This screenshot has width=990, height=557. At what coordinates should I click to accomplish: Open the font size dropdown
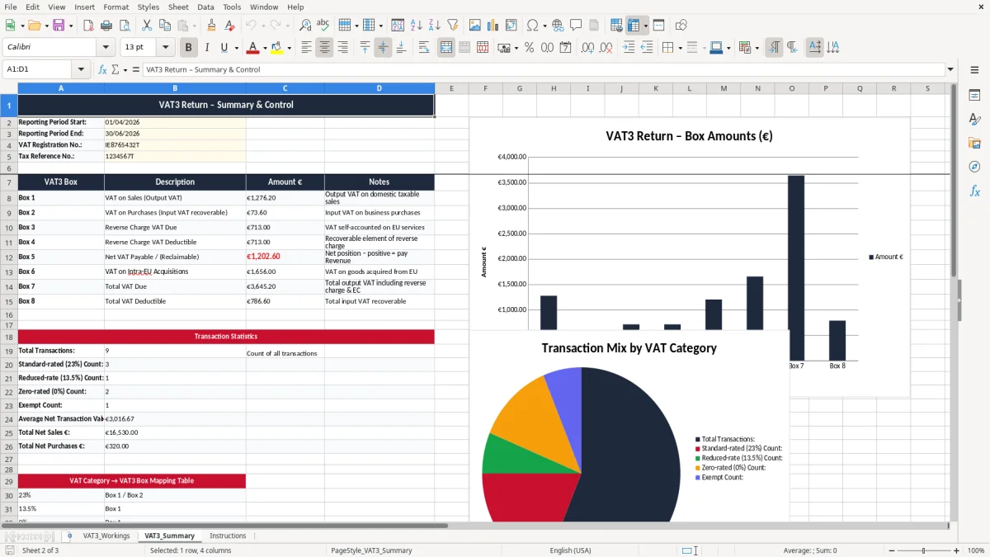coord(166,48)
